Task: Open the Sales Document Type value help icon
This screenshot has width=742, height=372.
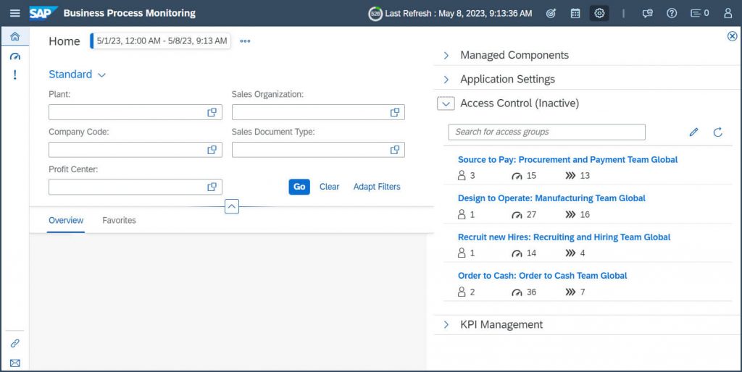Action: [395, 149]
